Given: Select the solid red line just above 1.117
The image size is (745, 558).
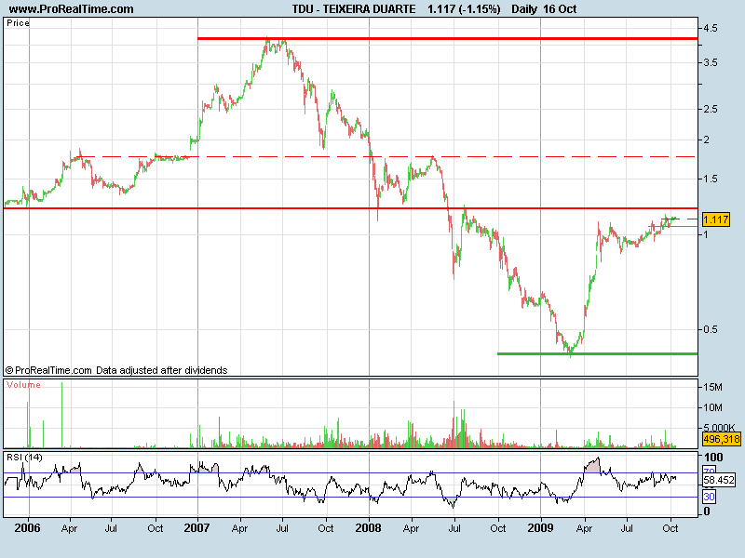Looking at the screenshot, I should 351,208.
